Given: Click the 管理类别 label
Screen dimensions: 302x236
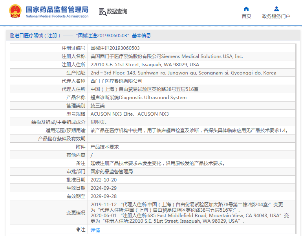Looking at the screenshot, I should tap(76, 106).
